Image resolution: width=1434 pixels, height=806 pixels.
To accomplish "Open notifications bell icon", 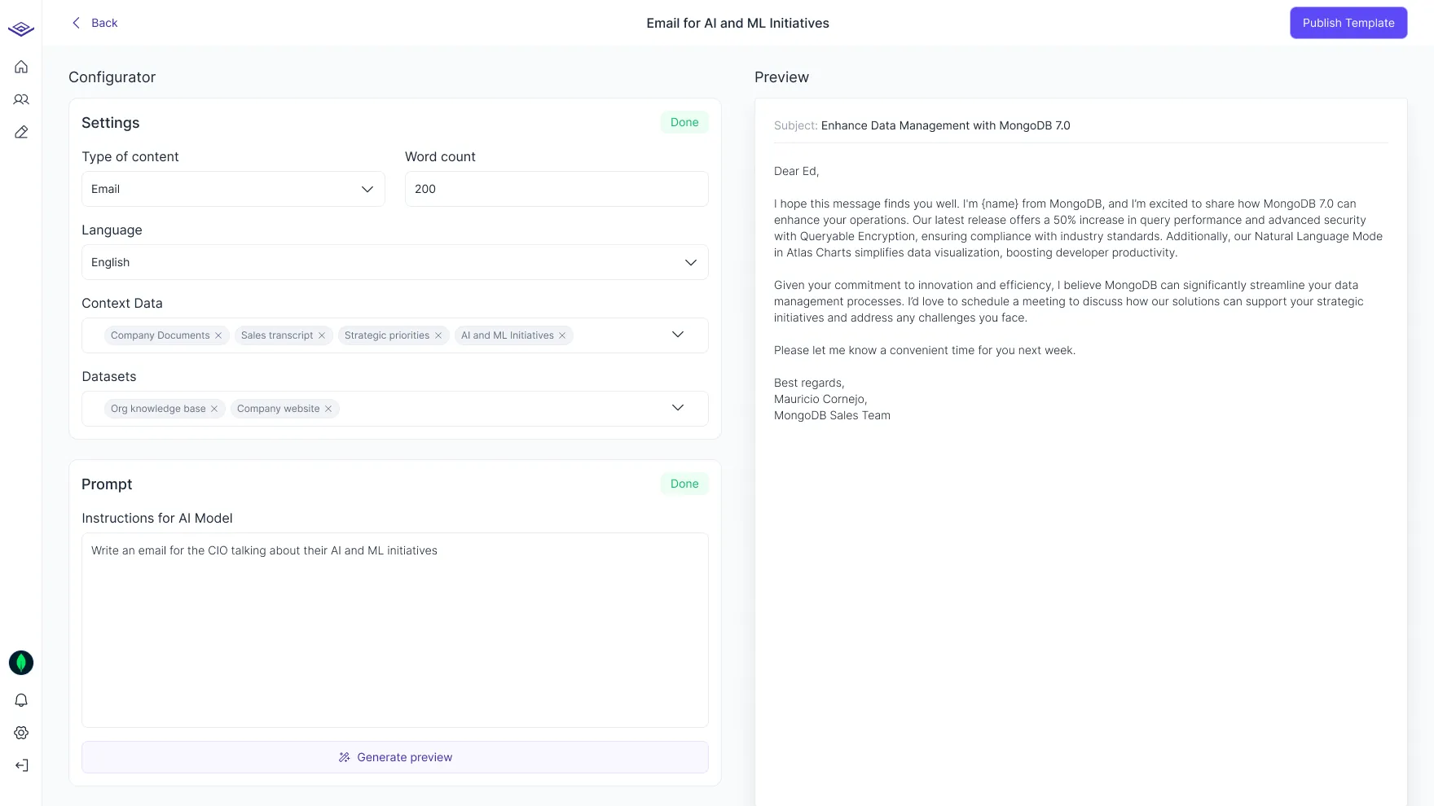I will click(x=21, y=700).
